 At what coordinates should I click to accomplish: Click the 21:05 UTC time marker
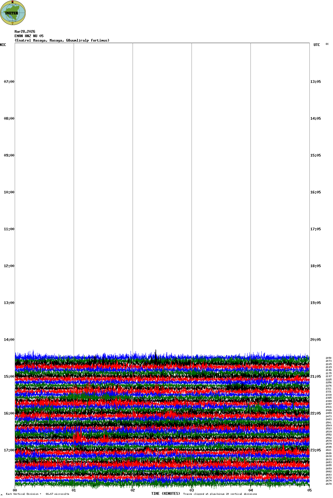click(x=315, y=377)
